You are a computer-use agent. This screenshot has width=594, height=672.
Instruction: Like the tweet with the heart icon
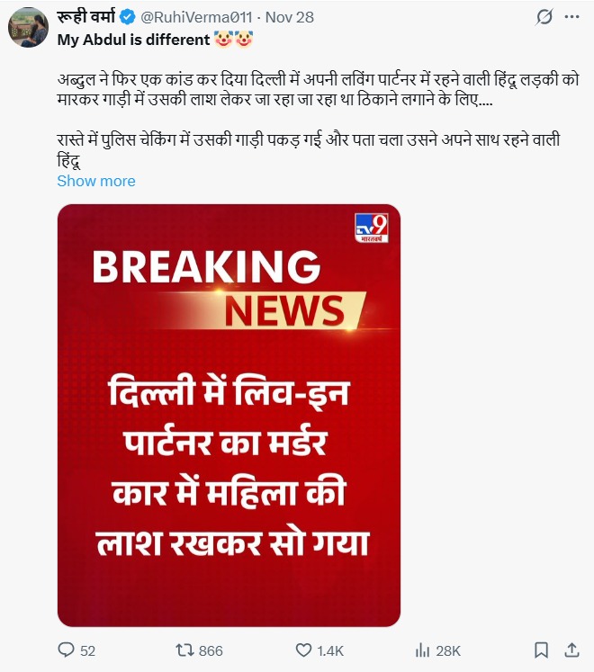[x=303, y=650]
